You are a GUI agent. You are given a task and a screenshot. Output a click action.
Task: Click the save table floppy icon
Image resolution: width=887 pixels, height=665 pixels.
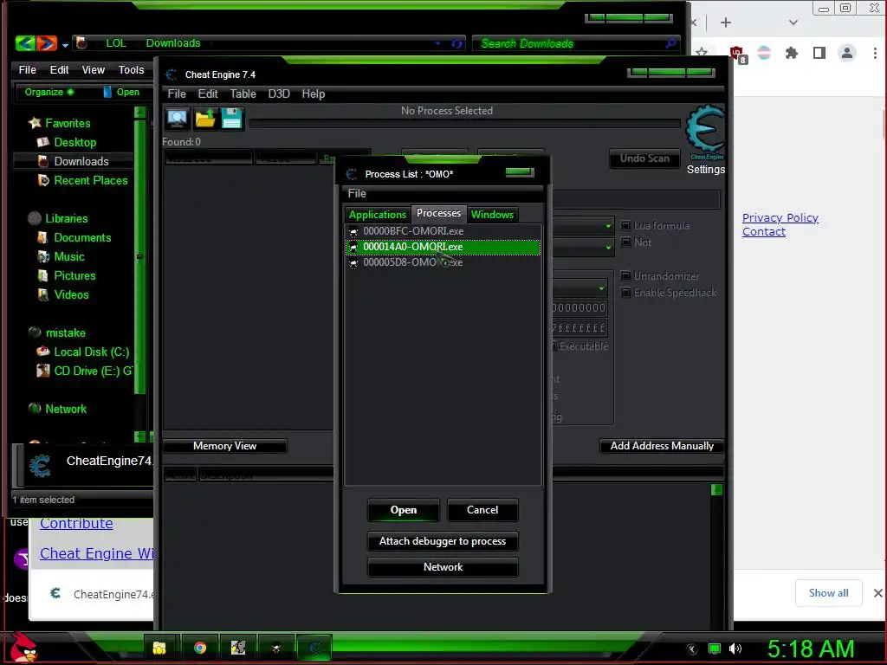tap(232, 119)
